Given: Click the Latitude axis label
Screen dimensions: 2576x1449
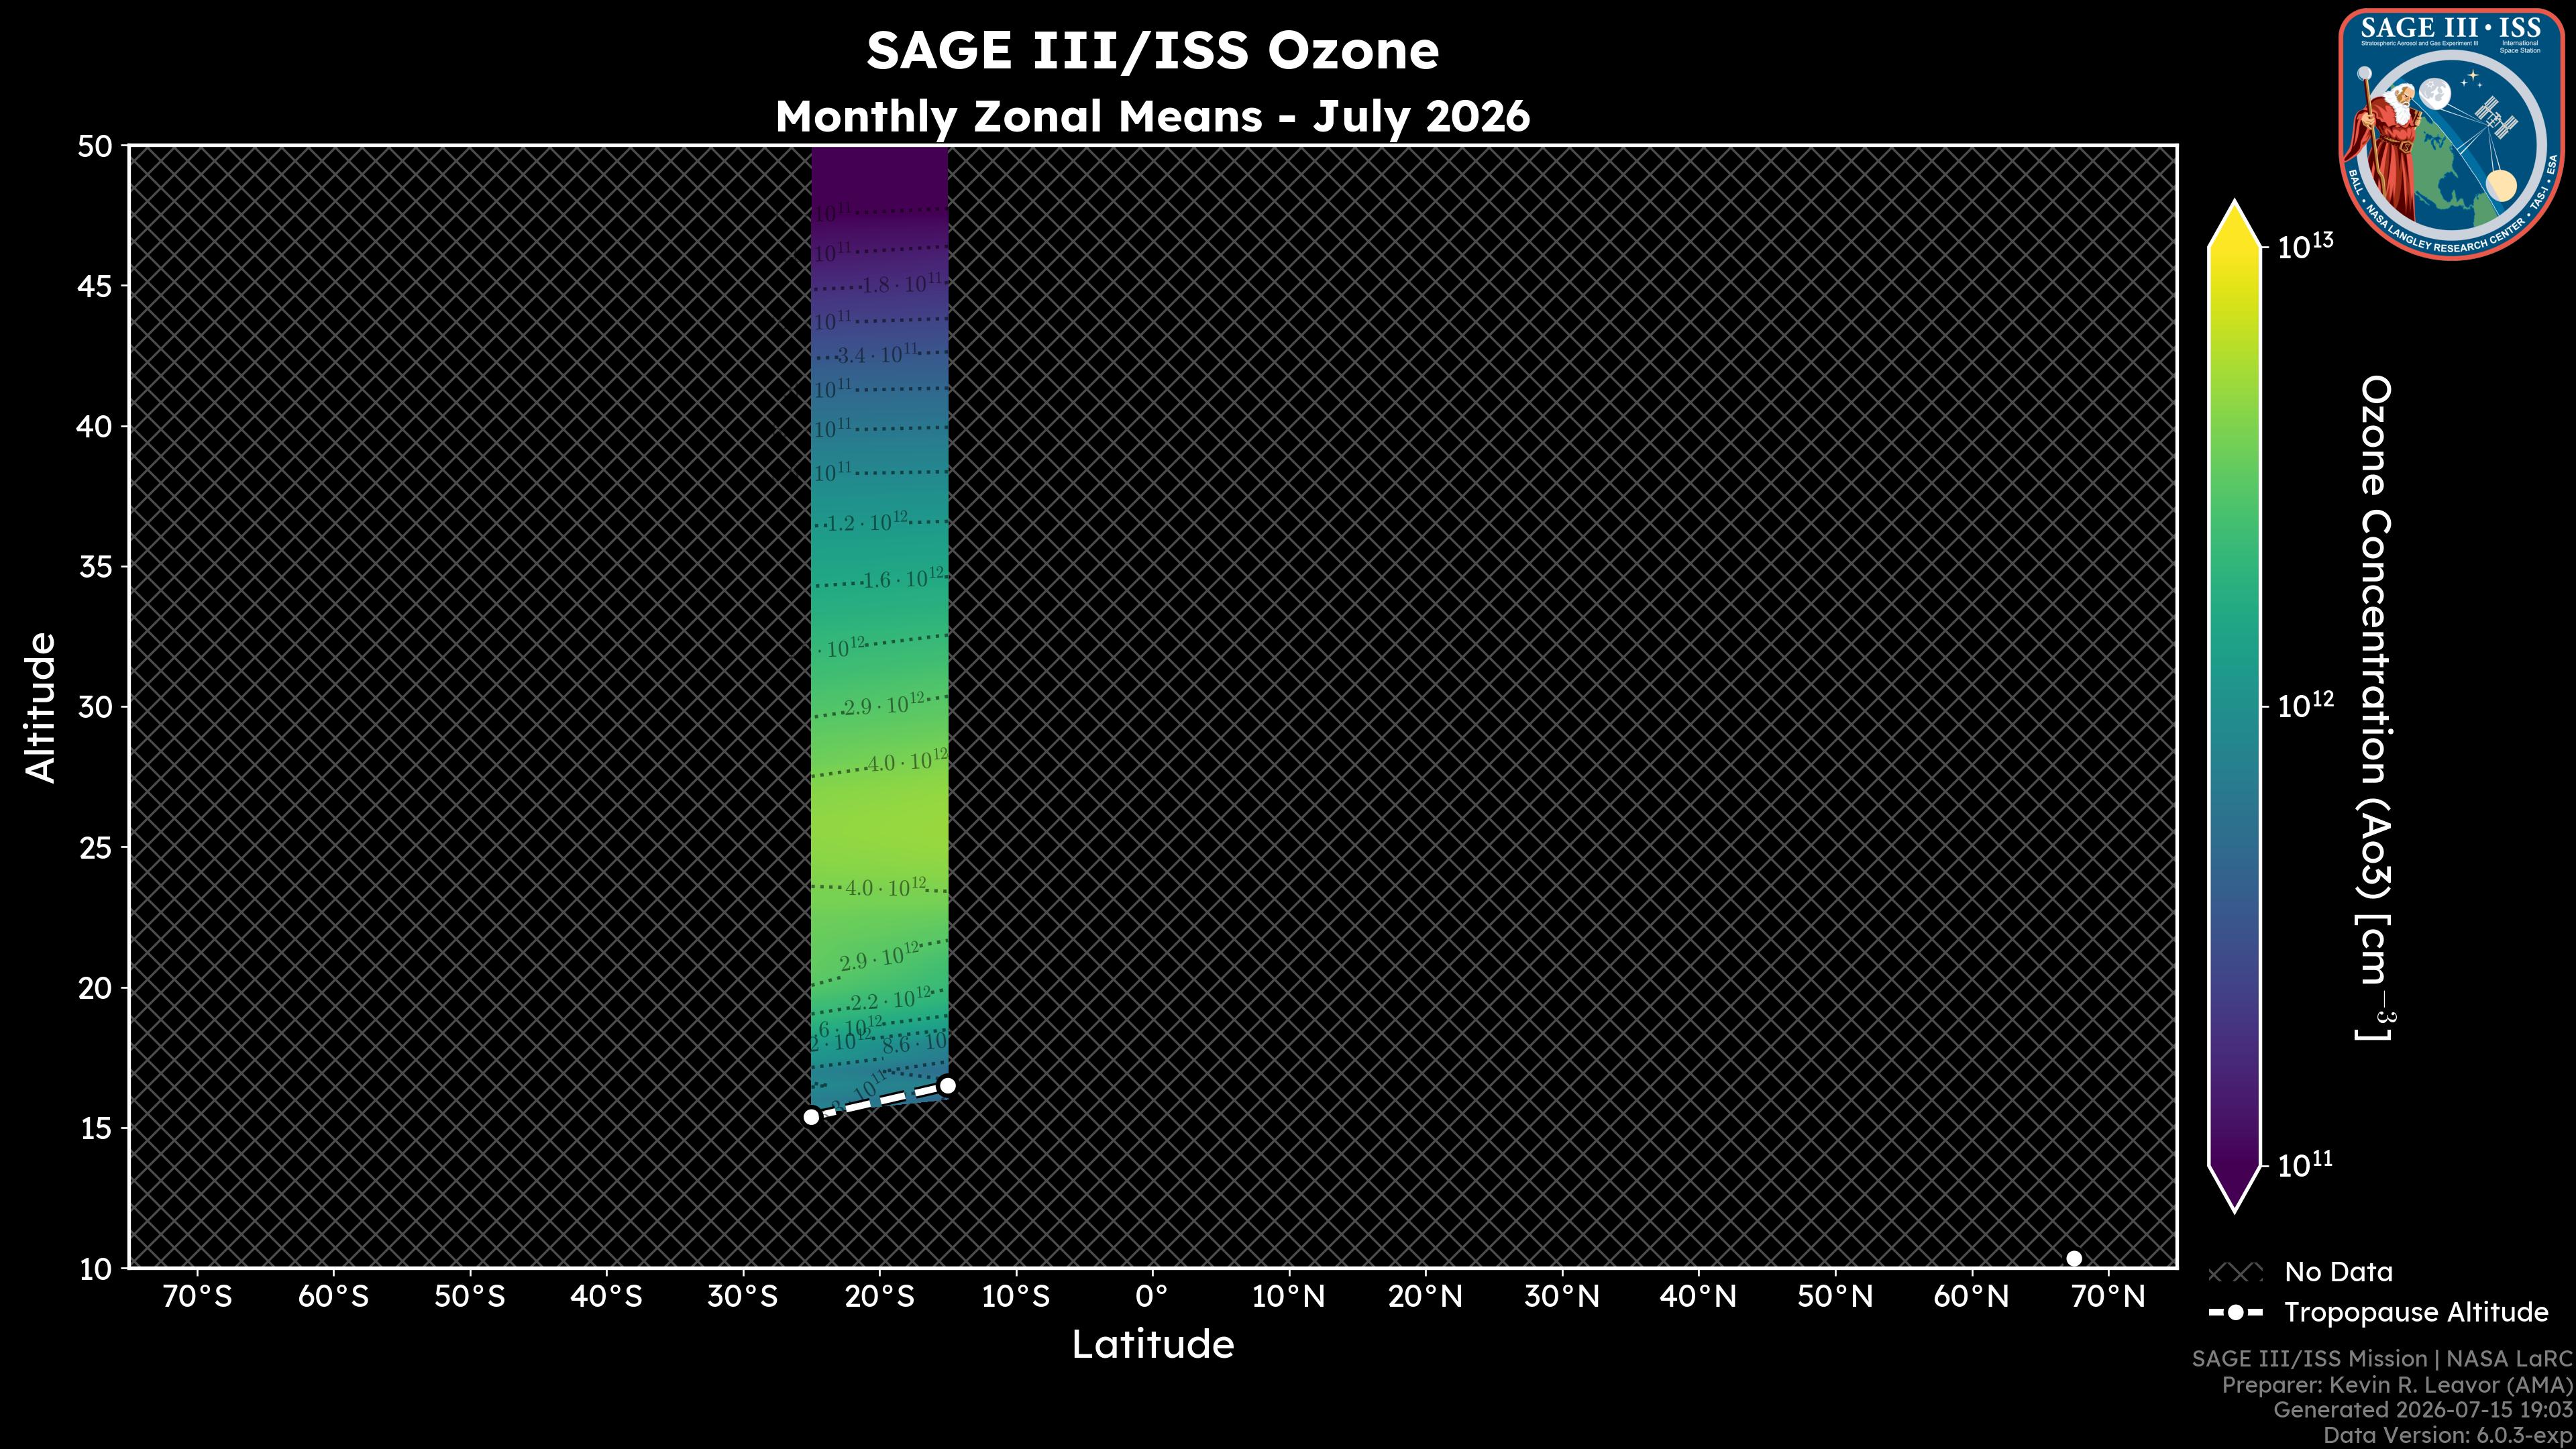Looking at the screenshot, I should click(1152, 1344).
